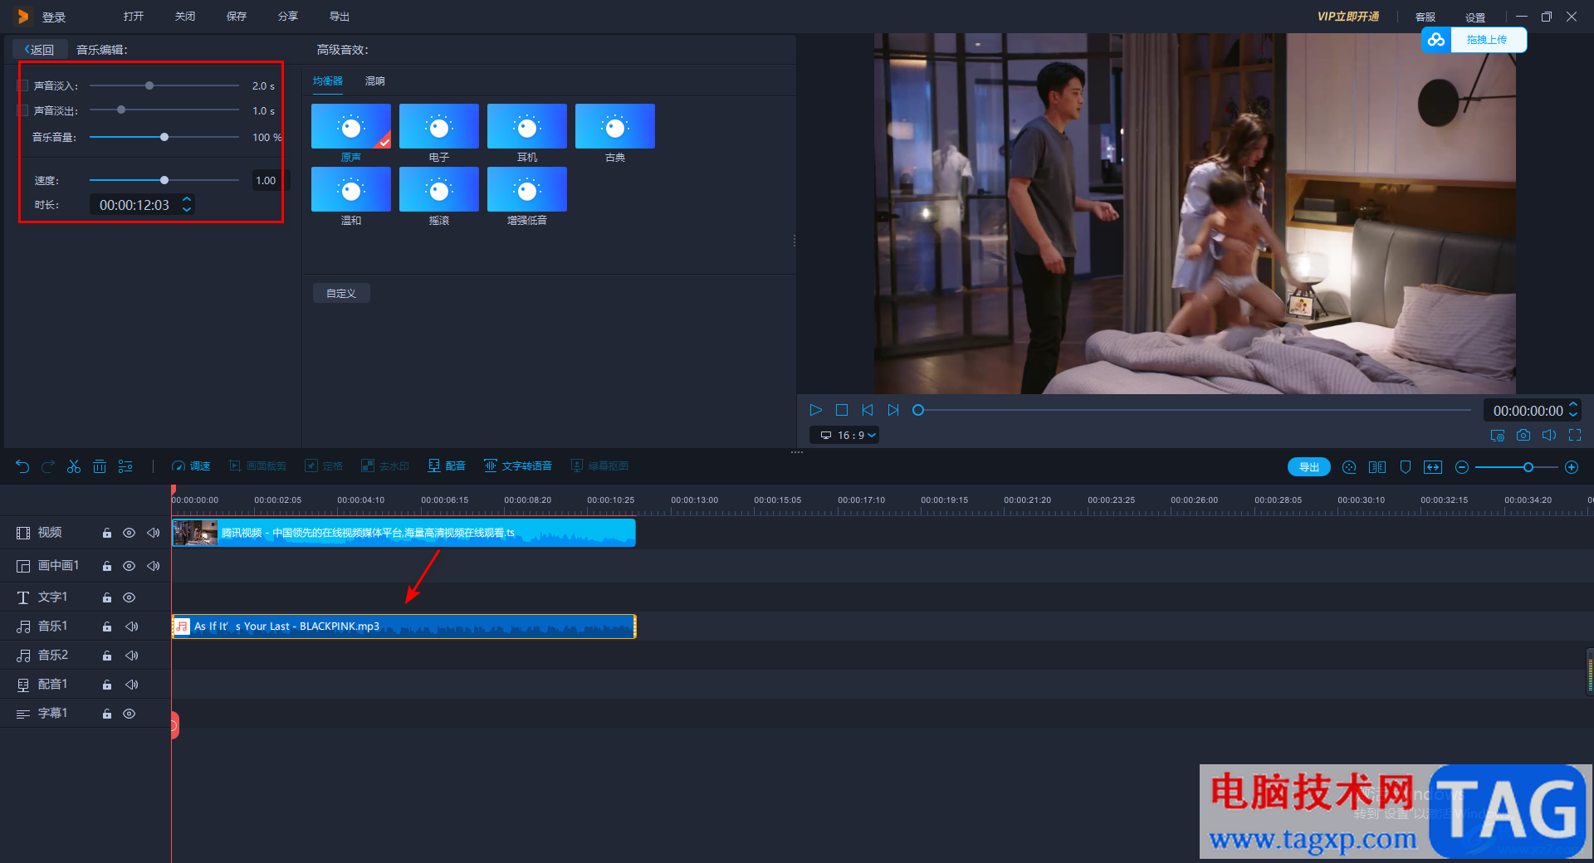Stop the video preview
This screenshot has height=863, width=1594.
pyautogui.click(x=842, y=410)
